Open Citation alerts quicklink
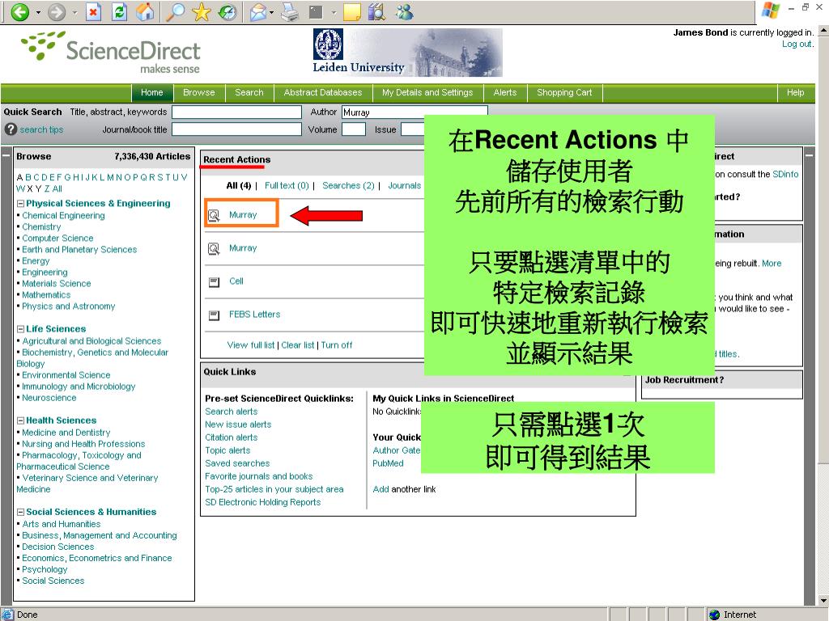 pos(231,437)
